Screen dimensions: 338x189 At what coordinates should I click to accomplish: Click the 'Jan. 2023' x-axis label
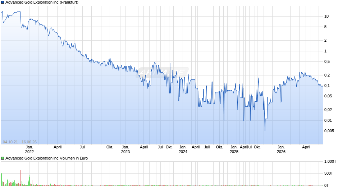click(x=125, y=149)
